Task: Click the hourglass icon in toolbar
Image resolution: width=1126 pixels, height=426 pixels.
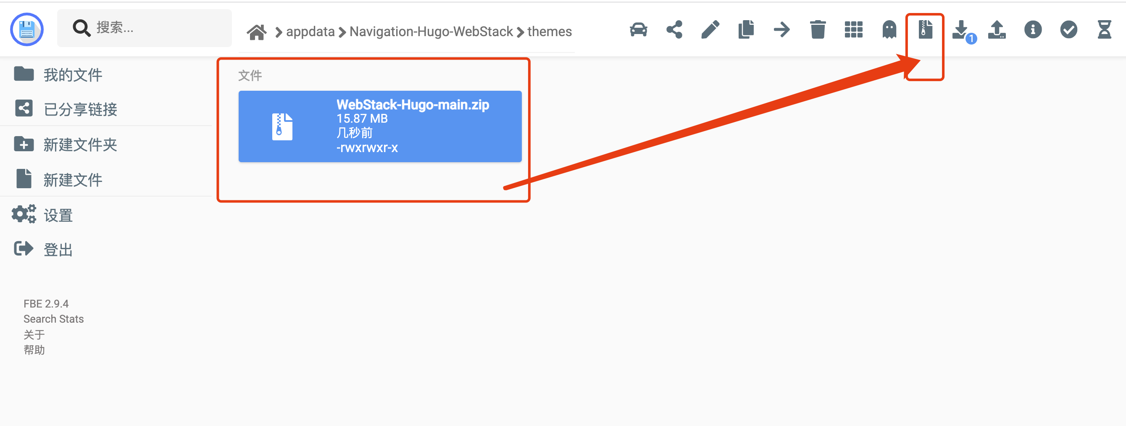Action: tap(1104, 30)
